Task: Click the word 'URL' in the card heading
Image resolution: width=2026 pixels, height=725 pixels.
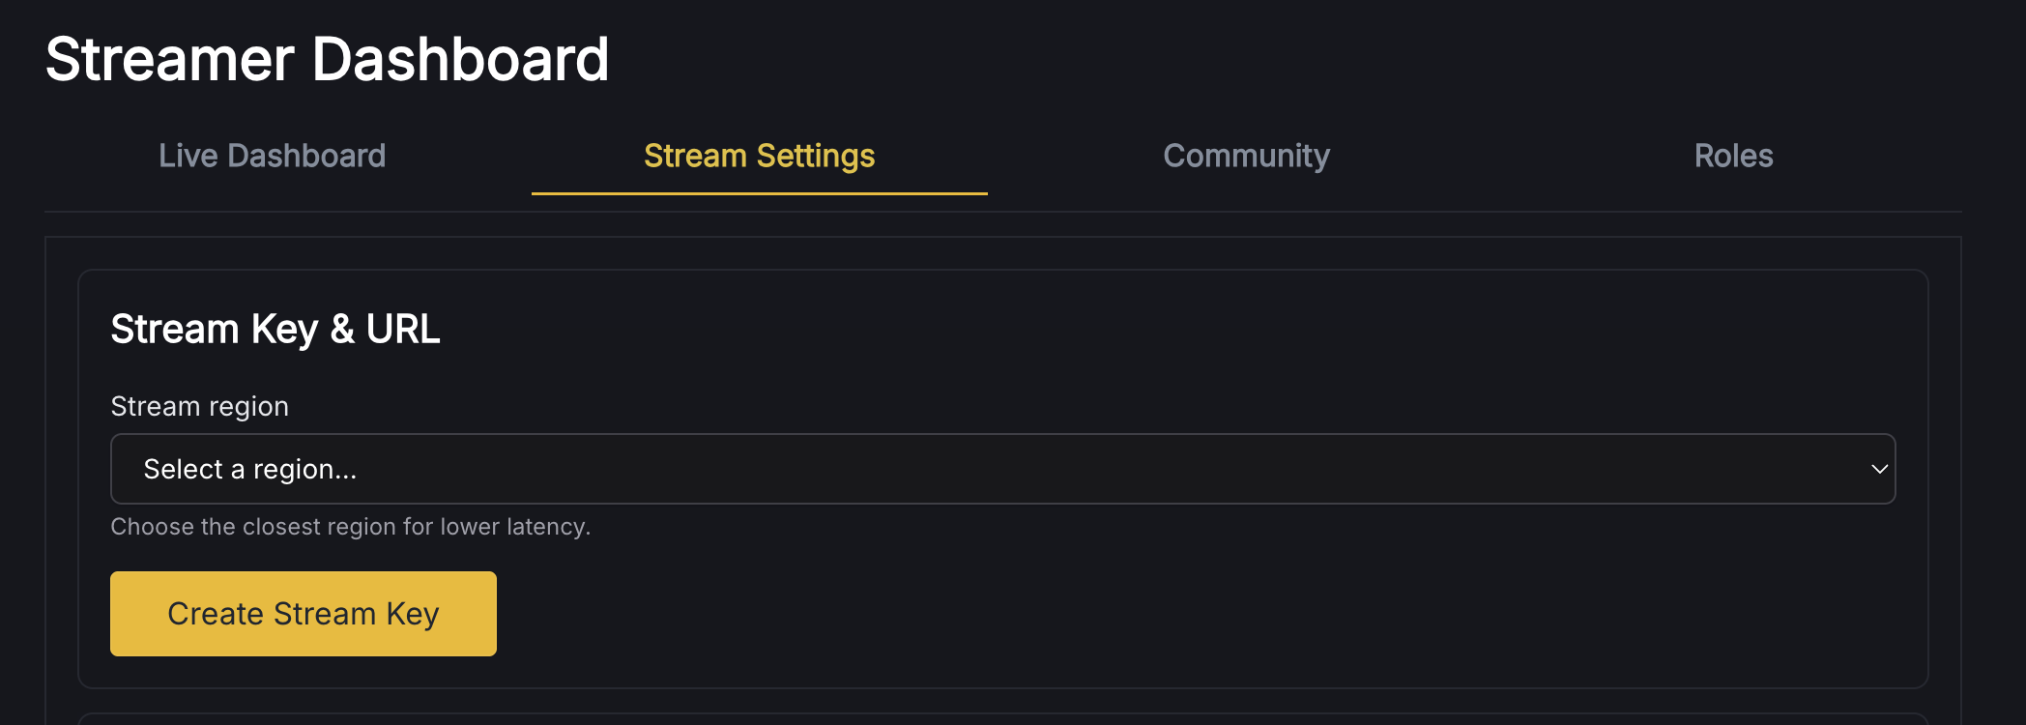Action: (x=402, y=329)
